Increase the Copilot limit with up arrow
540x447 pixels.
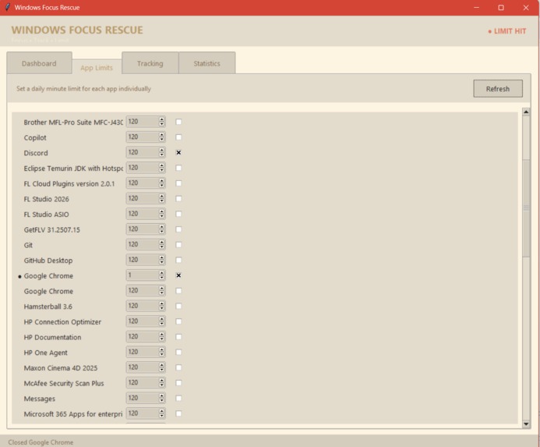click(x=161, y=135)
